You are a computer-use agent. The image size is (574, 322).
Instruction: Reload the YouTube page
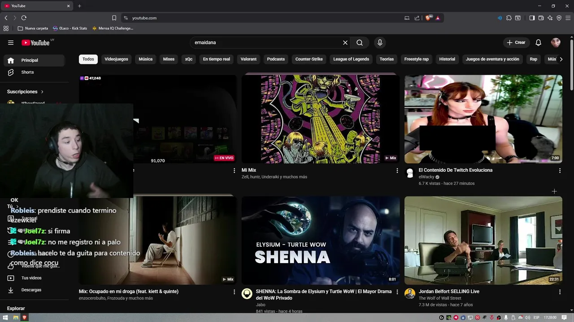(24, 18)
